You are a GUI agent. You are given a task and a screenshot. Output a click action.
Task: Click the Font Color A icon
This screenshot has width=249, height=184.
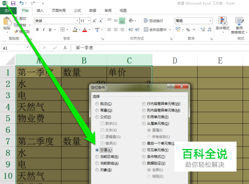tap(85, 30)
